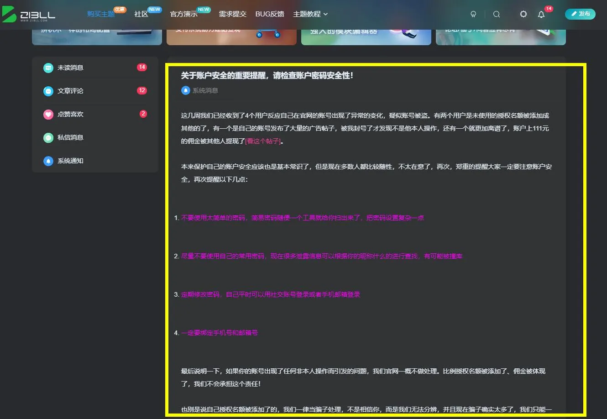Click the paragraph starting 也别是说自己授权名额
607x419 pixels.
(x=366, y=410)
